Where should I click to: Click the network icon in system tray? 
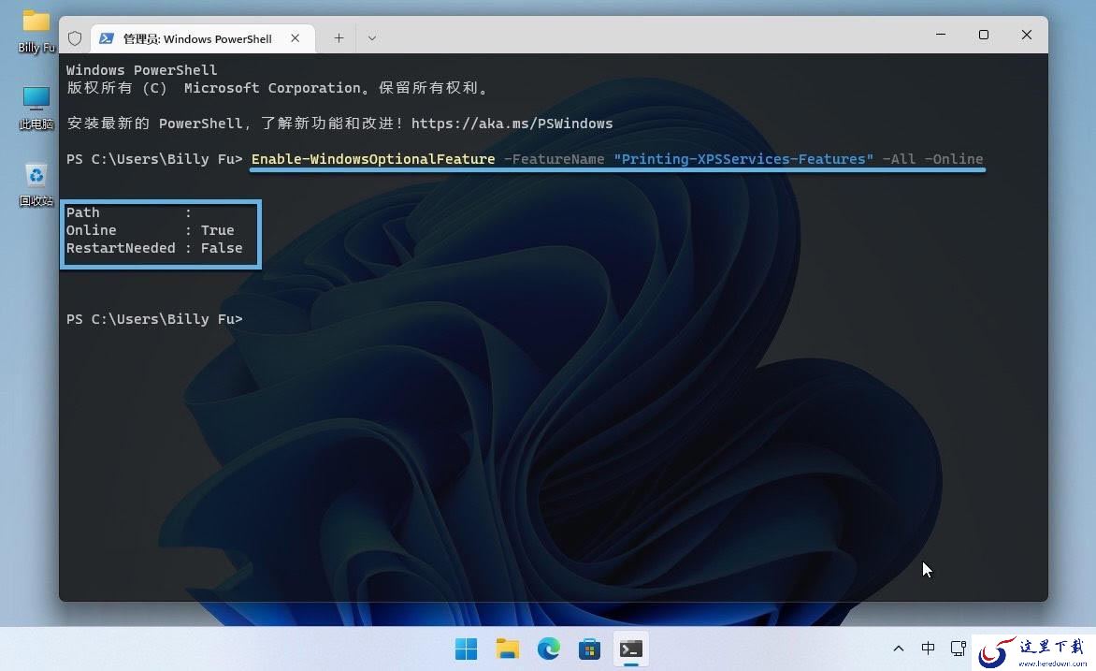pyautogui.click(x=958, y=649)
